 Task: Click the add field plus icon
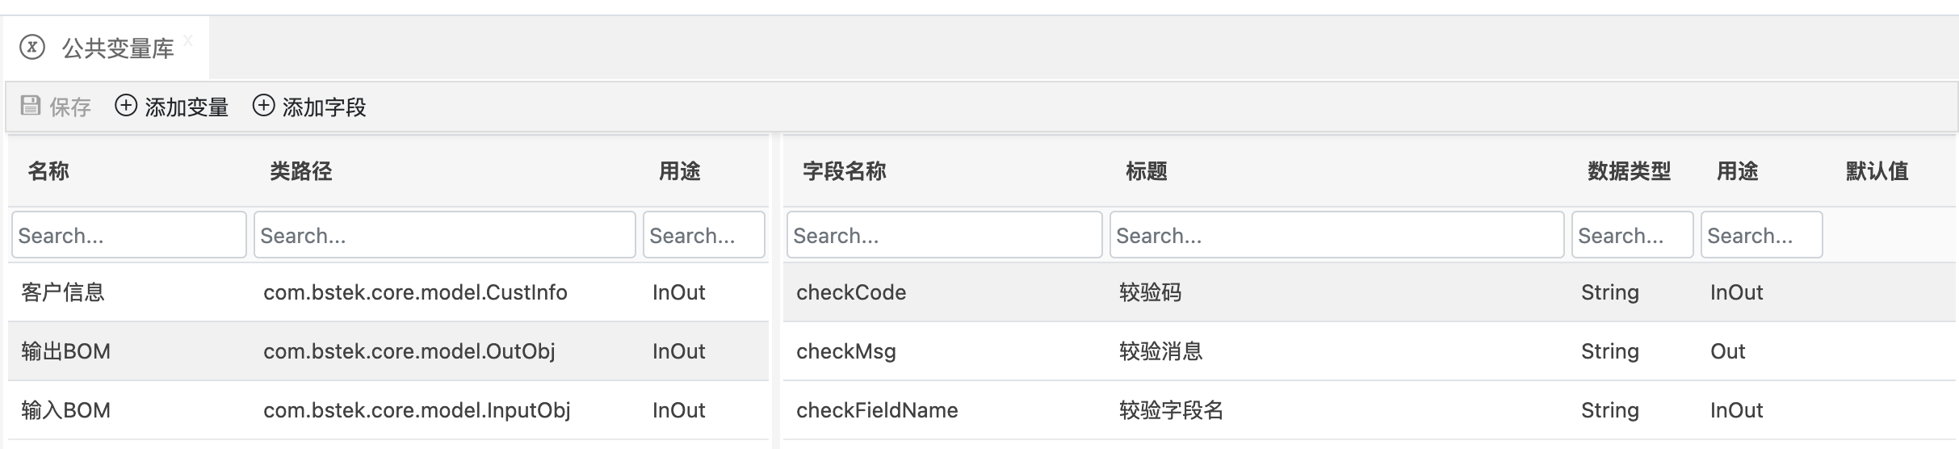(x=263, y=106)
